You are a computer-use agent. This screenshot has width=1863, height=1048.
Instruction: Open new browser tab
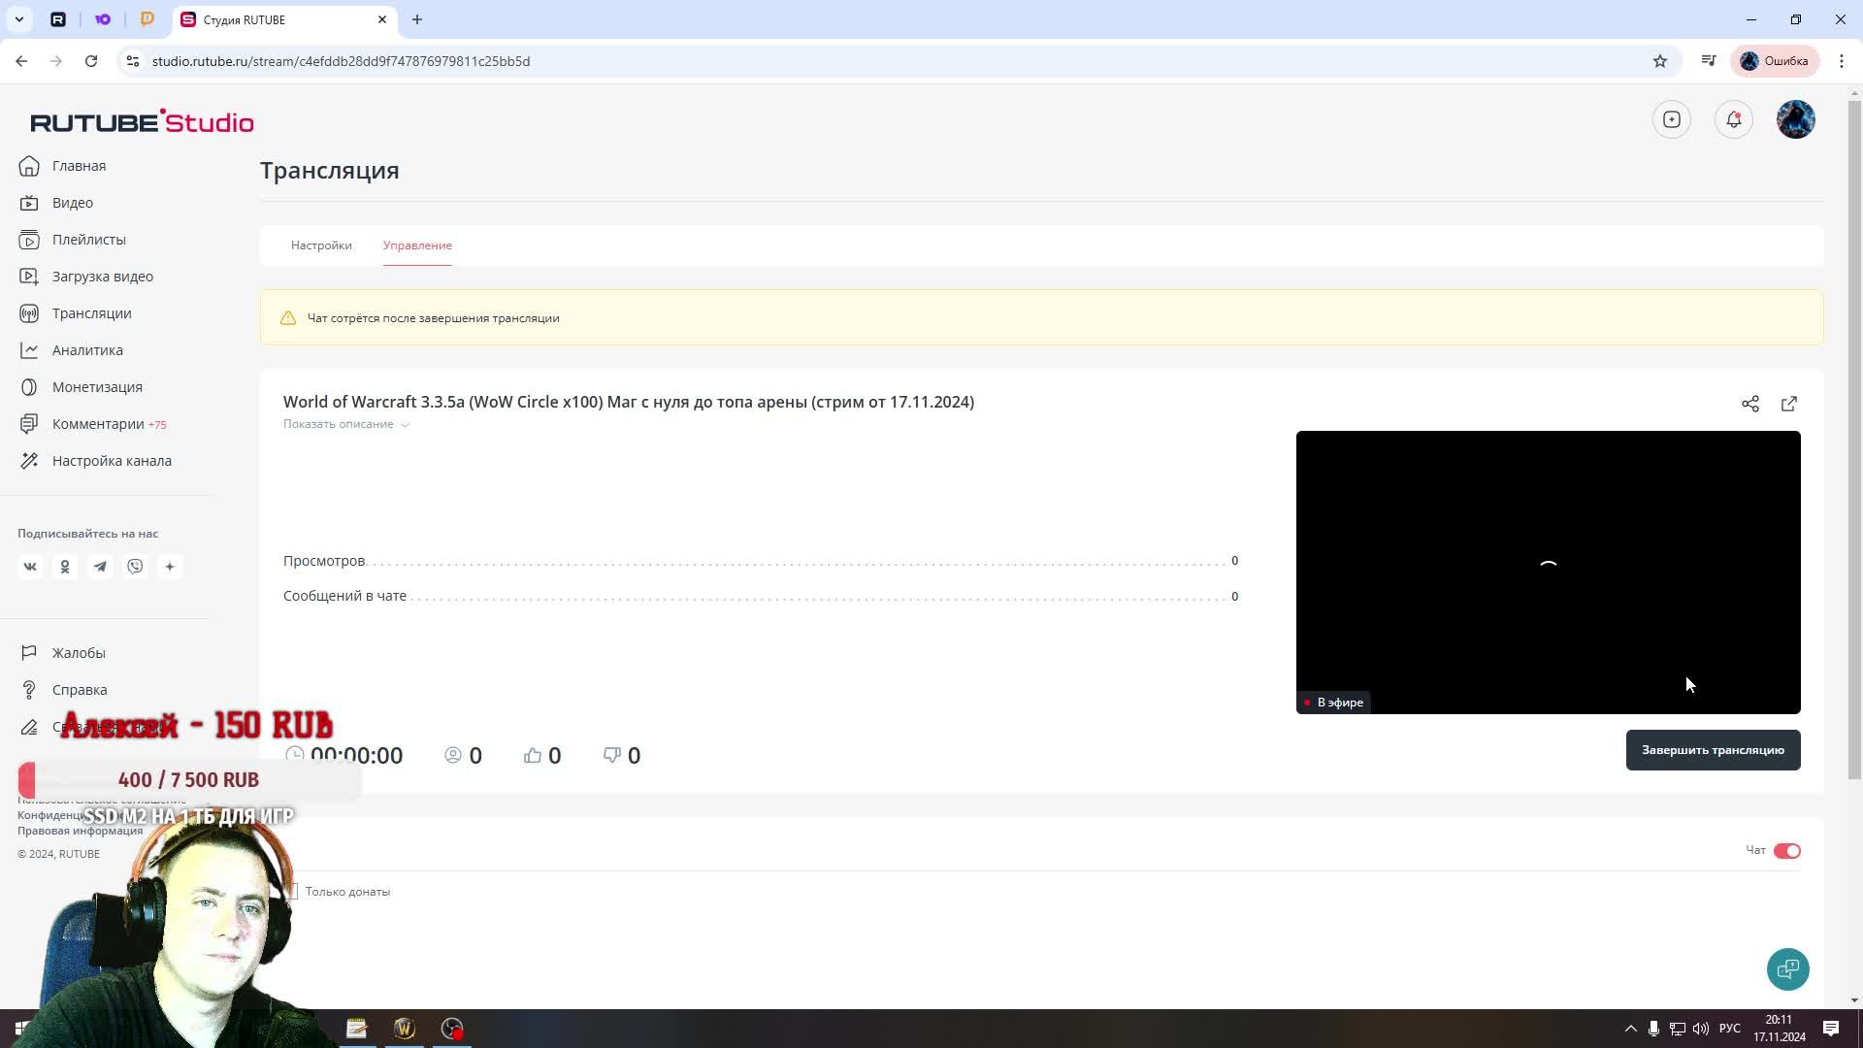(417, 19)
